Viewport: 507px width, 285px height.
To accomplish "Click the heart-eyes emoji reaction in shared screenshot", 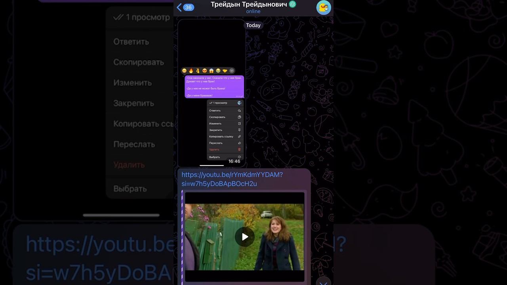I will 204,70.
